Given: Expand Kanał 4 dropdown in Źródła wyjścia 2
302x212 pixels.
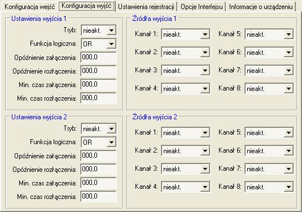Looking at the screenshot, I should 186,187.
